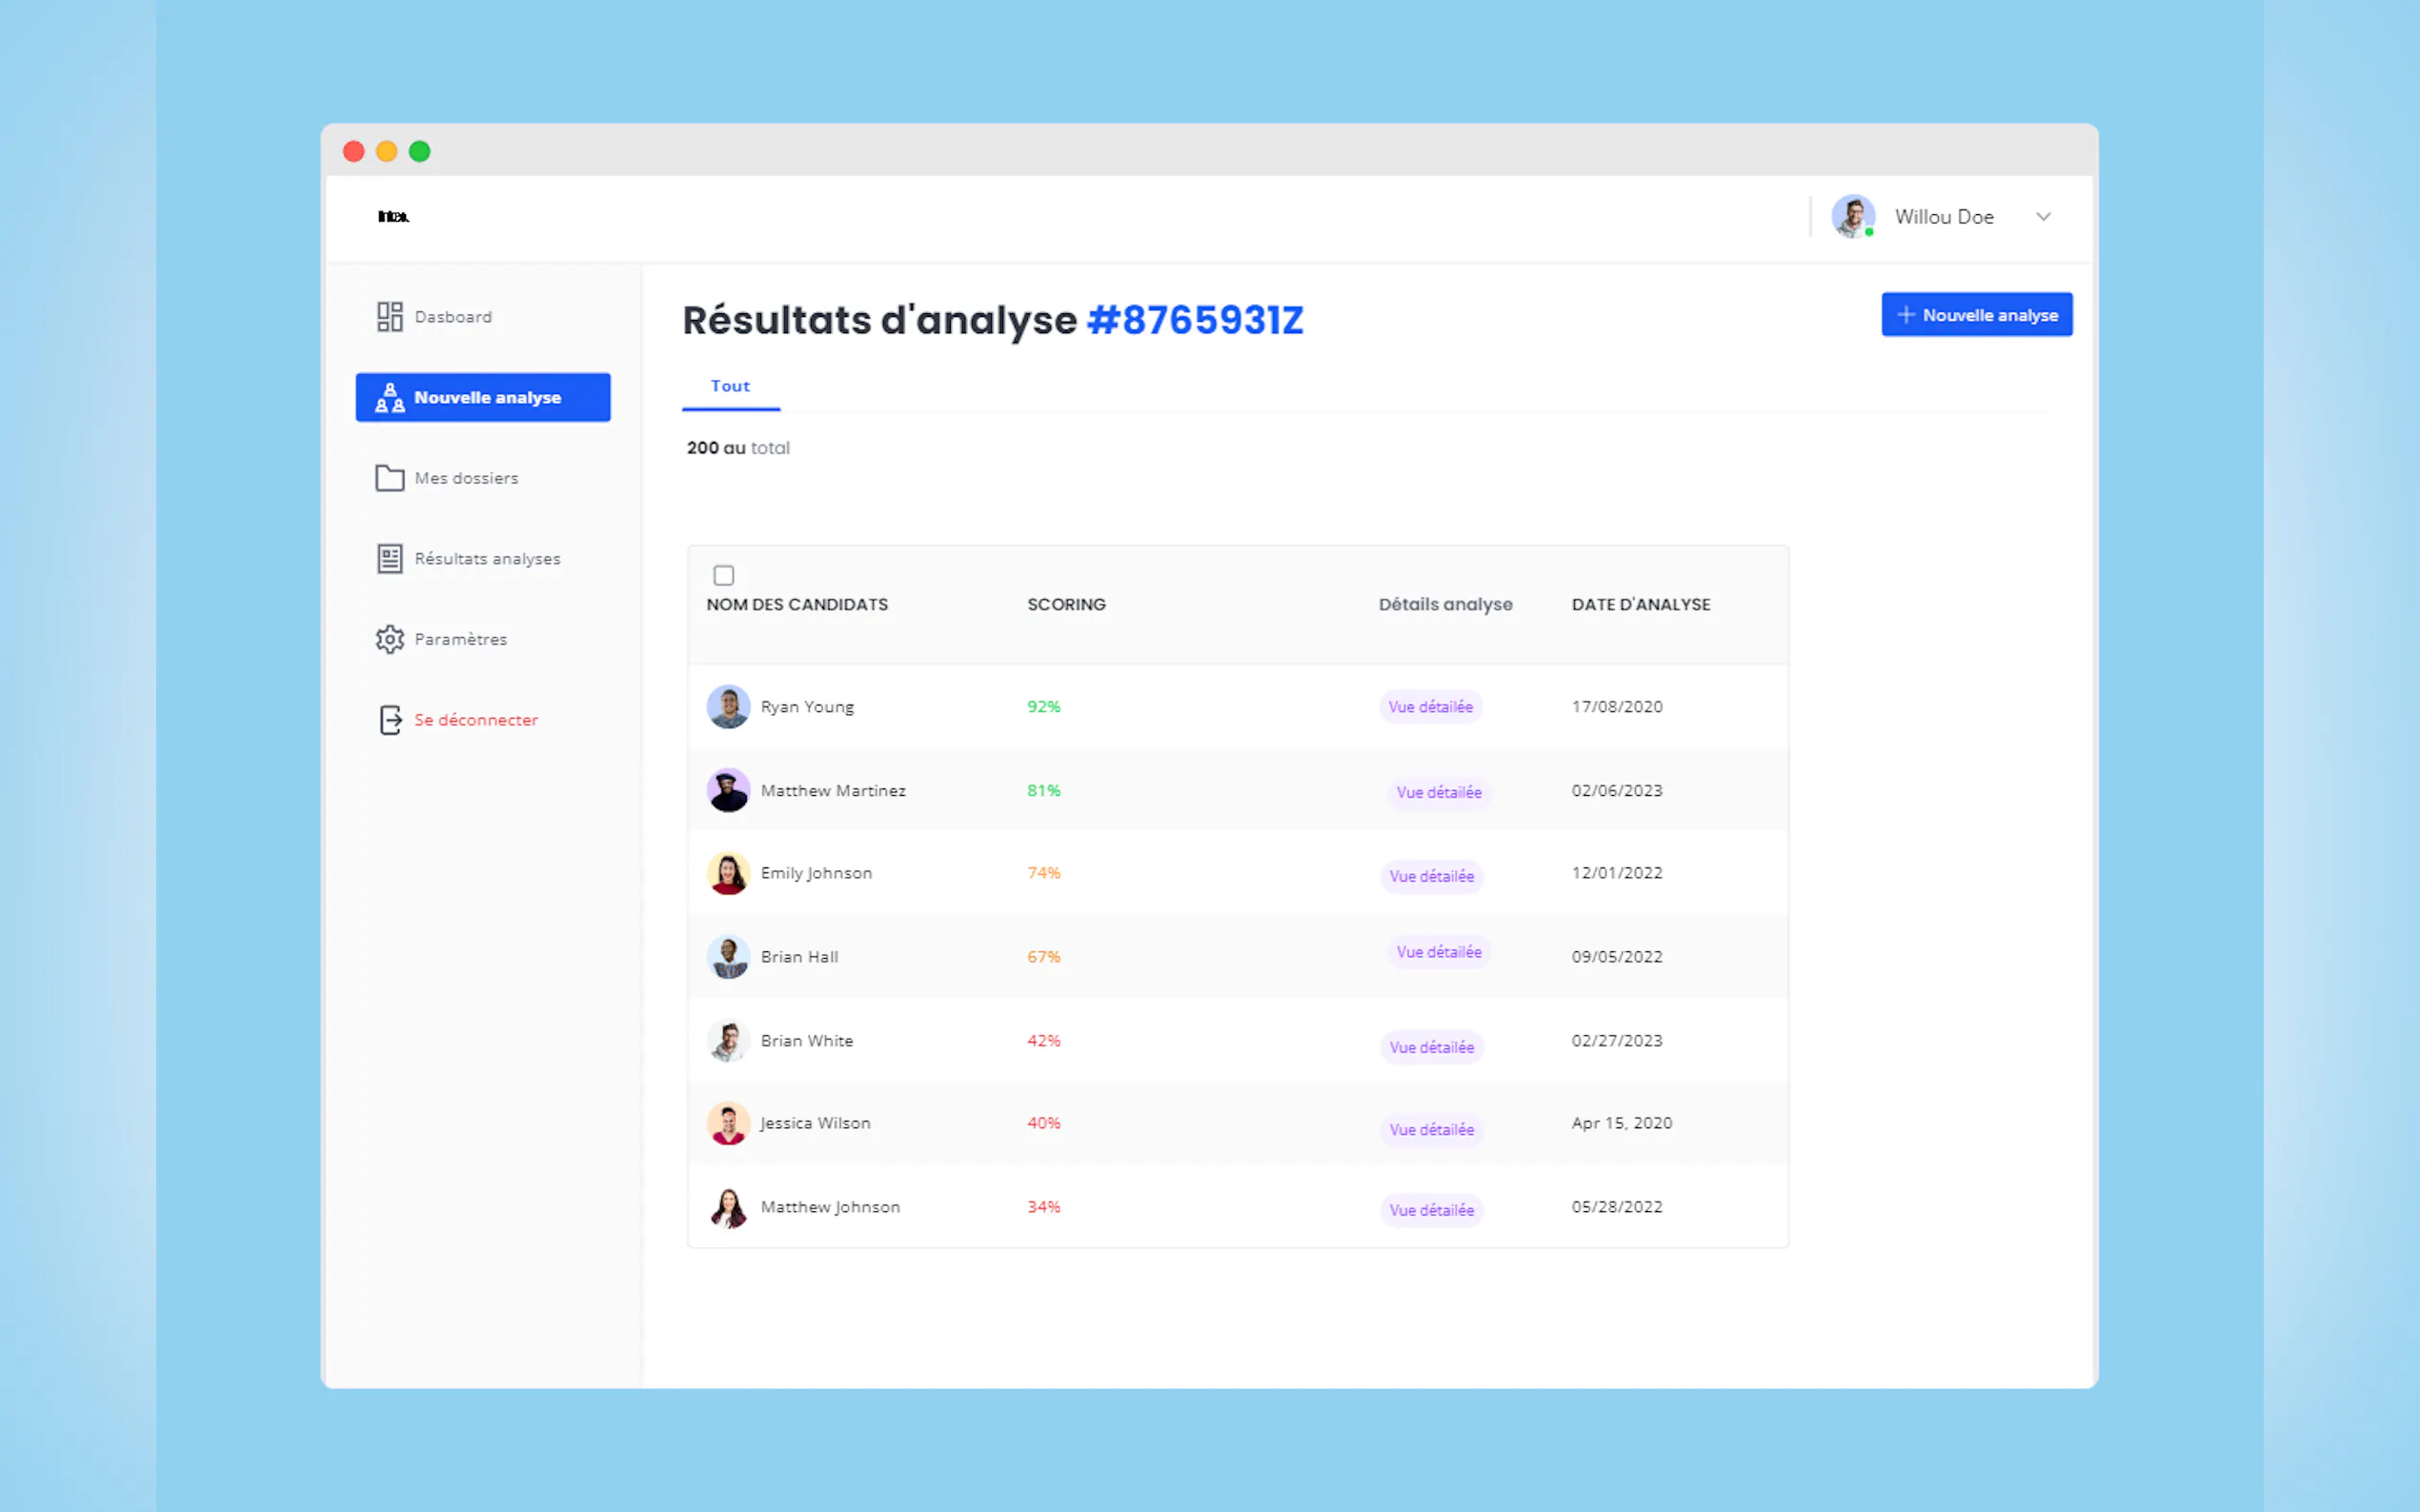The width and height of the screenshot is (2420, 1512).
Task: Open Vue détaillée for Ryan Young
Action: tap(1431, 707)
